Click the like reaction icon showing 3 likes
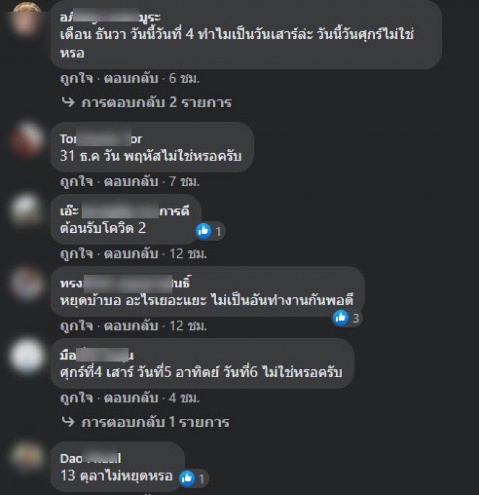 point(340,318)
